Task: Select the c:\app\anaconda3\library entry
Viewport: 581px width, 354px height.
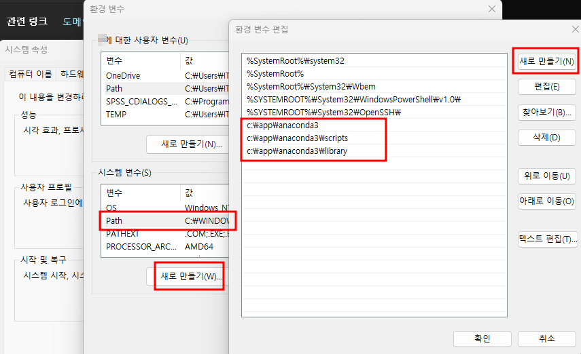Action: click(x=374, y=151)
